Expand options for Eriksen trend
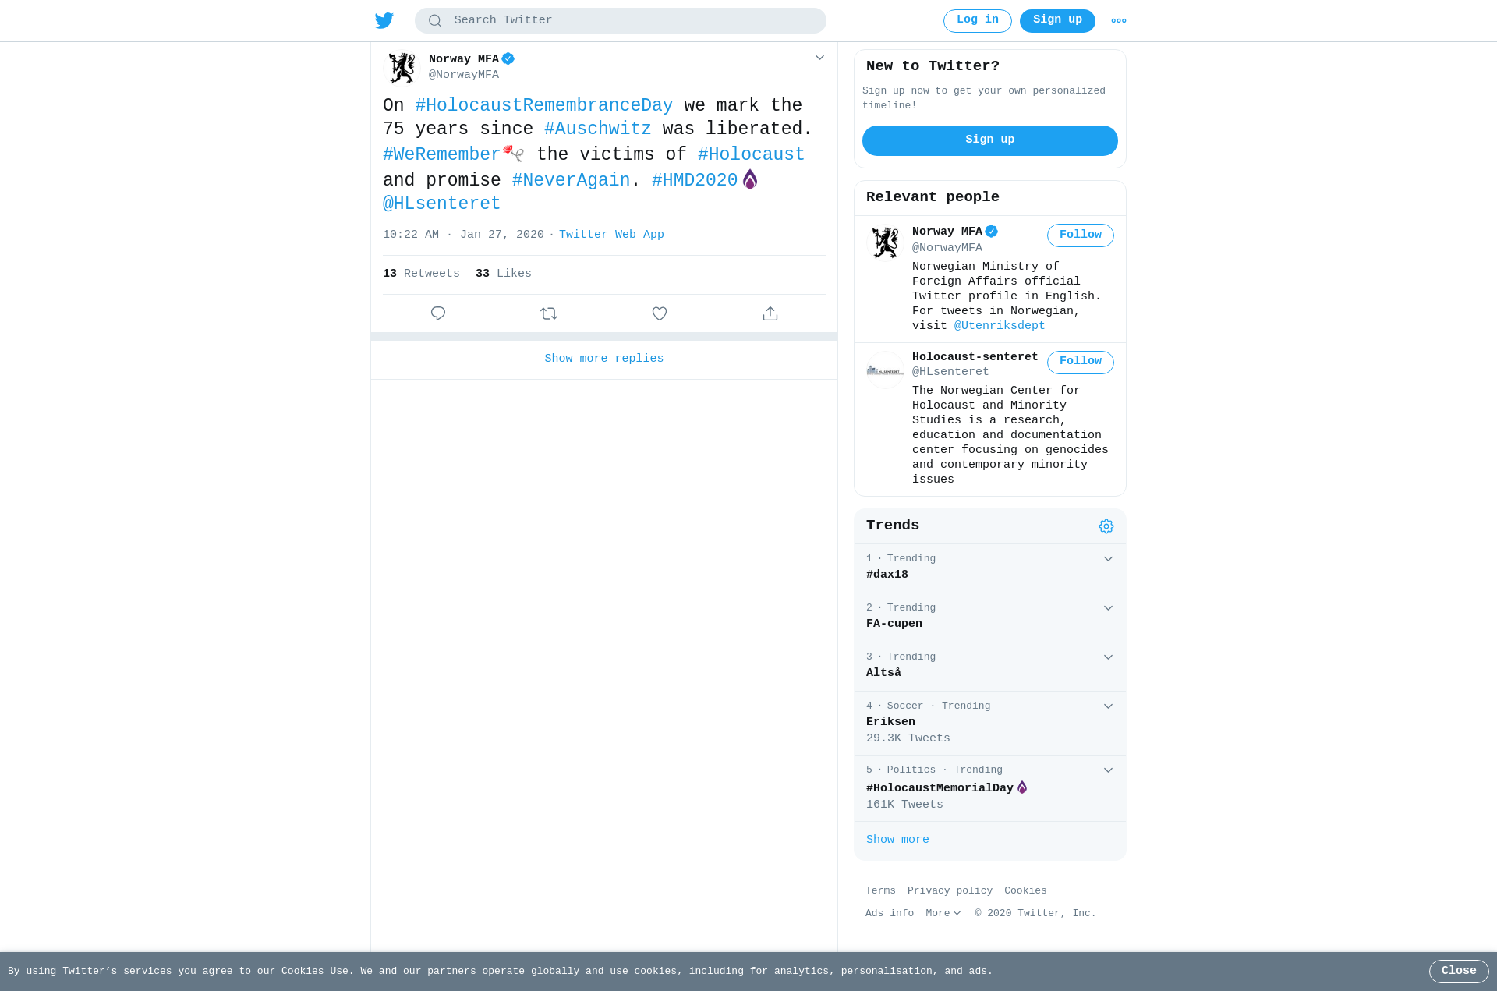This screenshot has height=991, width=1497. pos(1108,706)
